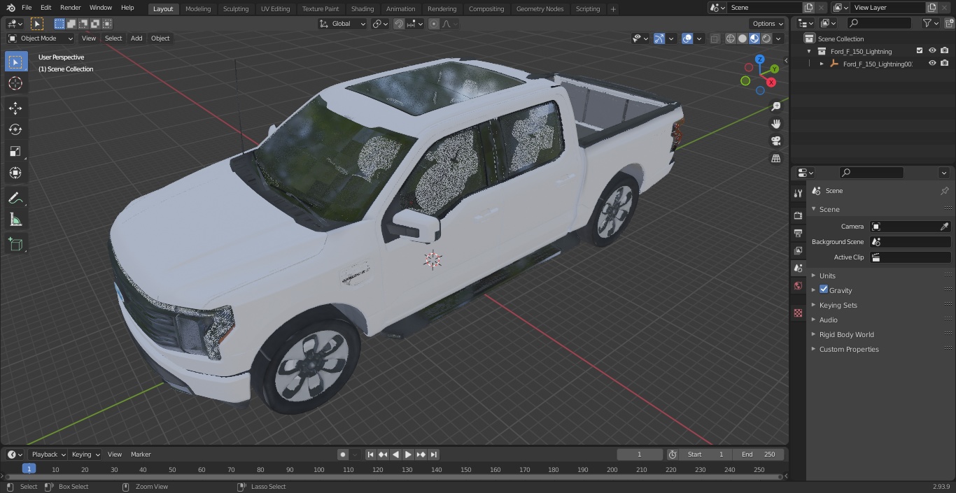Hide Ford_F_150_Lightning collection in viewport

pyautogui.click(x=932, y=51)
